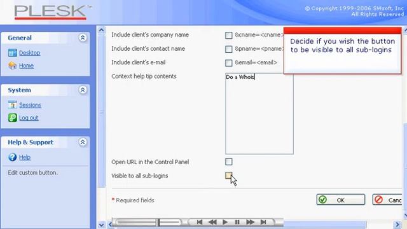Click the play button in playback bar
Image resolution: width=407 pixels, height=229 pixels.
click(225, 222)
